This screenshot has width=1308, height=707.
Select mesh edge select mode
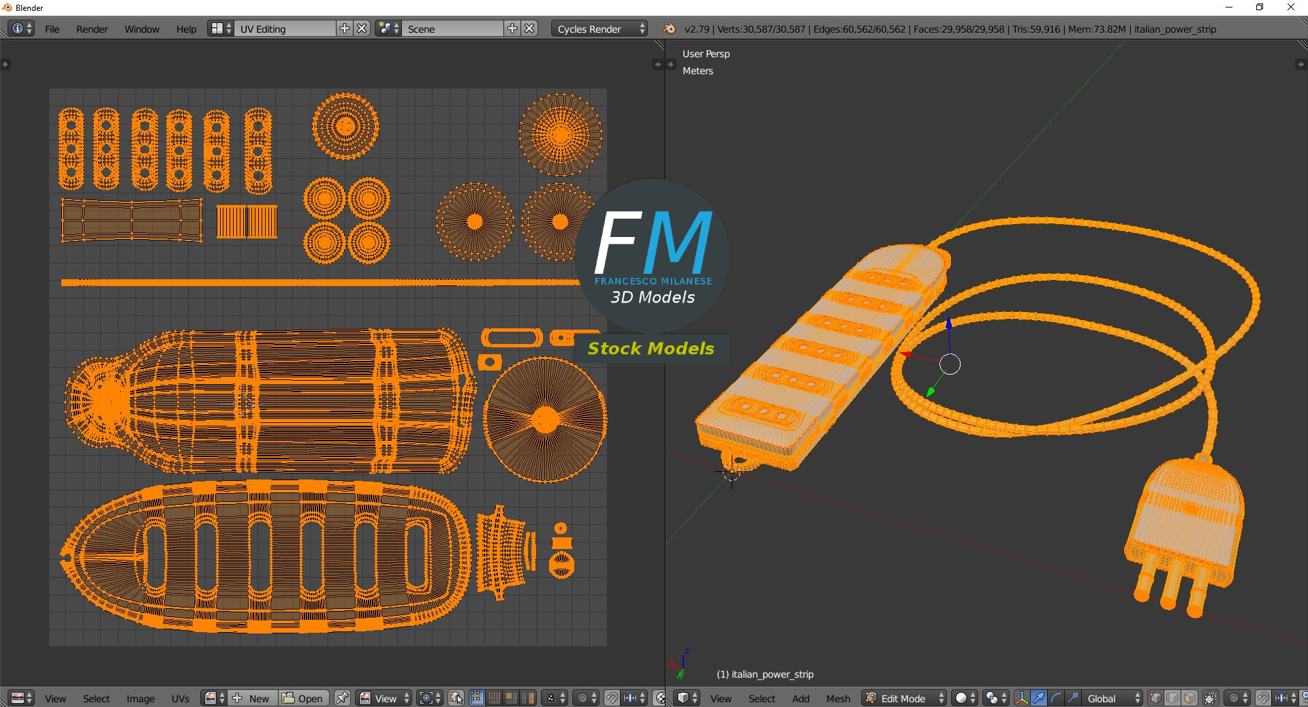coord(1172,698)
